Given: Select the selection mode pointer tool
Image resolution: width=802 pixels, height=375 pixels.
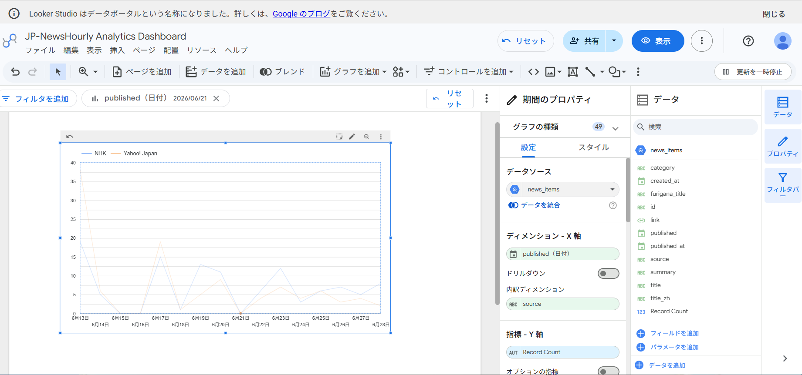Looking at the screenshot, I should pyautogui.click(x=58, y=72).
